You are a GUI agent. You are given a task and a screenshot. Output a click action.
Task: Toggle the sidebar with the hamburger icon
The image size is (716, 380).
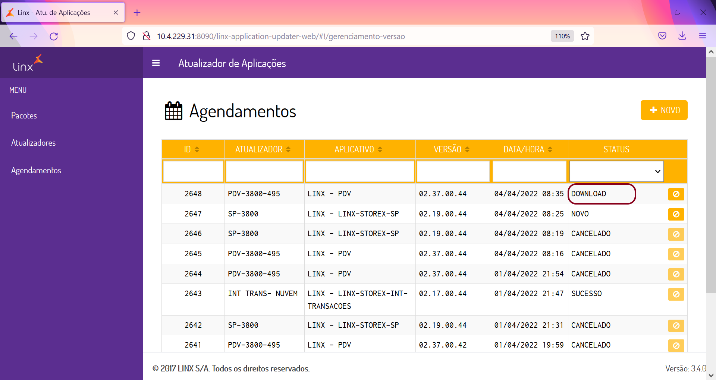[156, 63]
